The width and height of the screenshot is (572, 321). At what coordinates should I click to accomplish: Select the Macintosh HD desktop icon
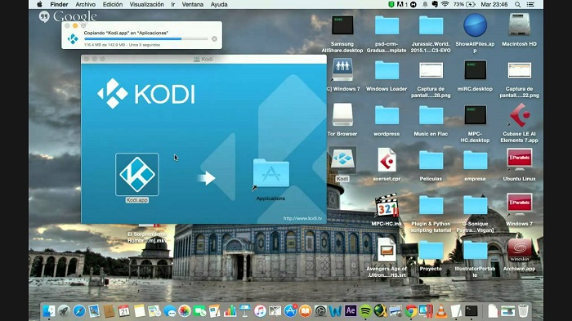(519, 31)
